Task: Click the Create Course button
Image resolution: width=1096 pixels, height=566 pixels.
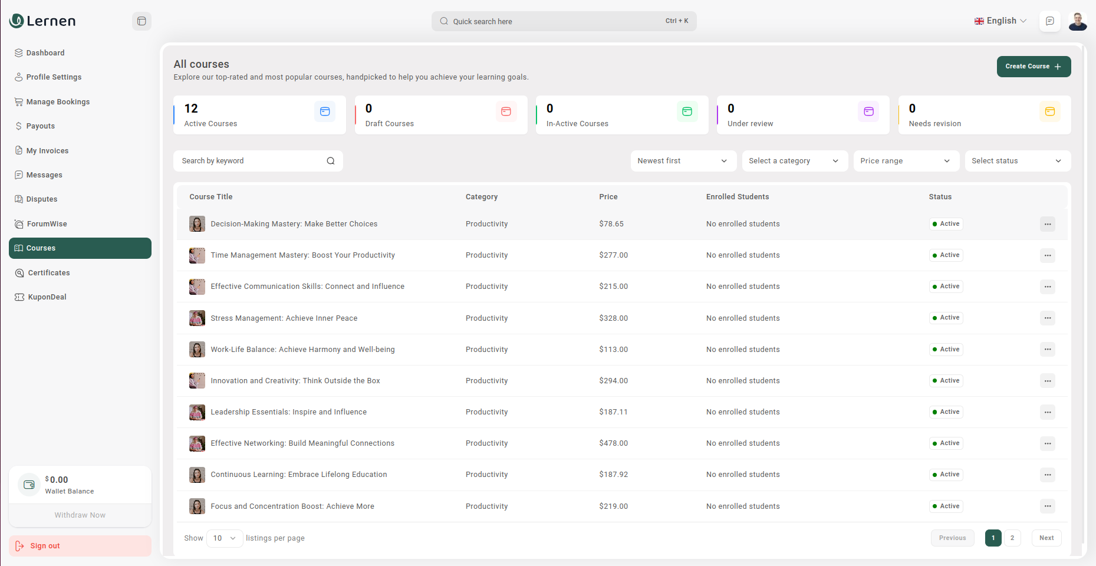Action: (1033, 67)
